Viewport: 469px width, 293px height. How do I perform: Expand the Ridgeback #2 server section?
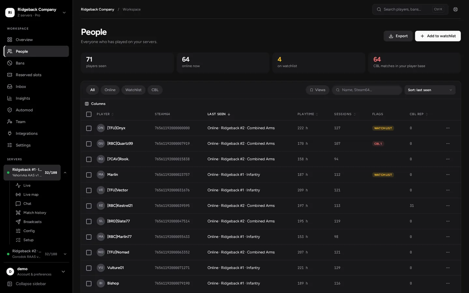click(x=65, y=254)
